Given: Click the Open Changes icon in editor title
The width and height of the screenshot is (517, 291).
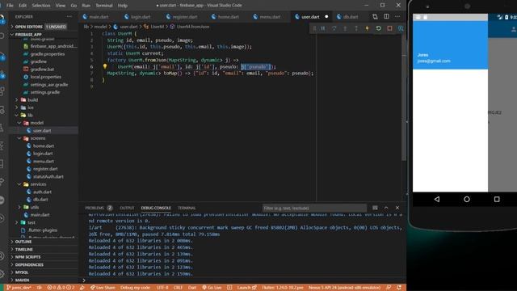Looking at the screenshot, I should coord(375,16).
